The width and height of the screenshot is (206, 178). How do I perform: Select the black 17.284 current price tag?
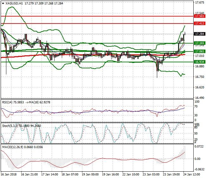click(199, 34)
